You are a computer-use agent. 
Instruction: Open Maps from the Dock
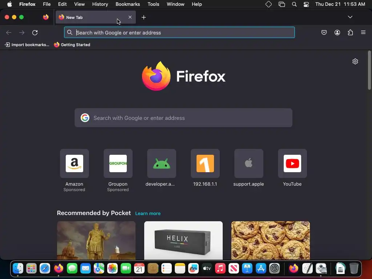point(99,268)
